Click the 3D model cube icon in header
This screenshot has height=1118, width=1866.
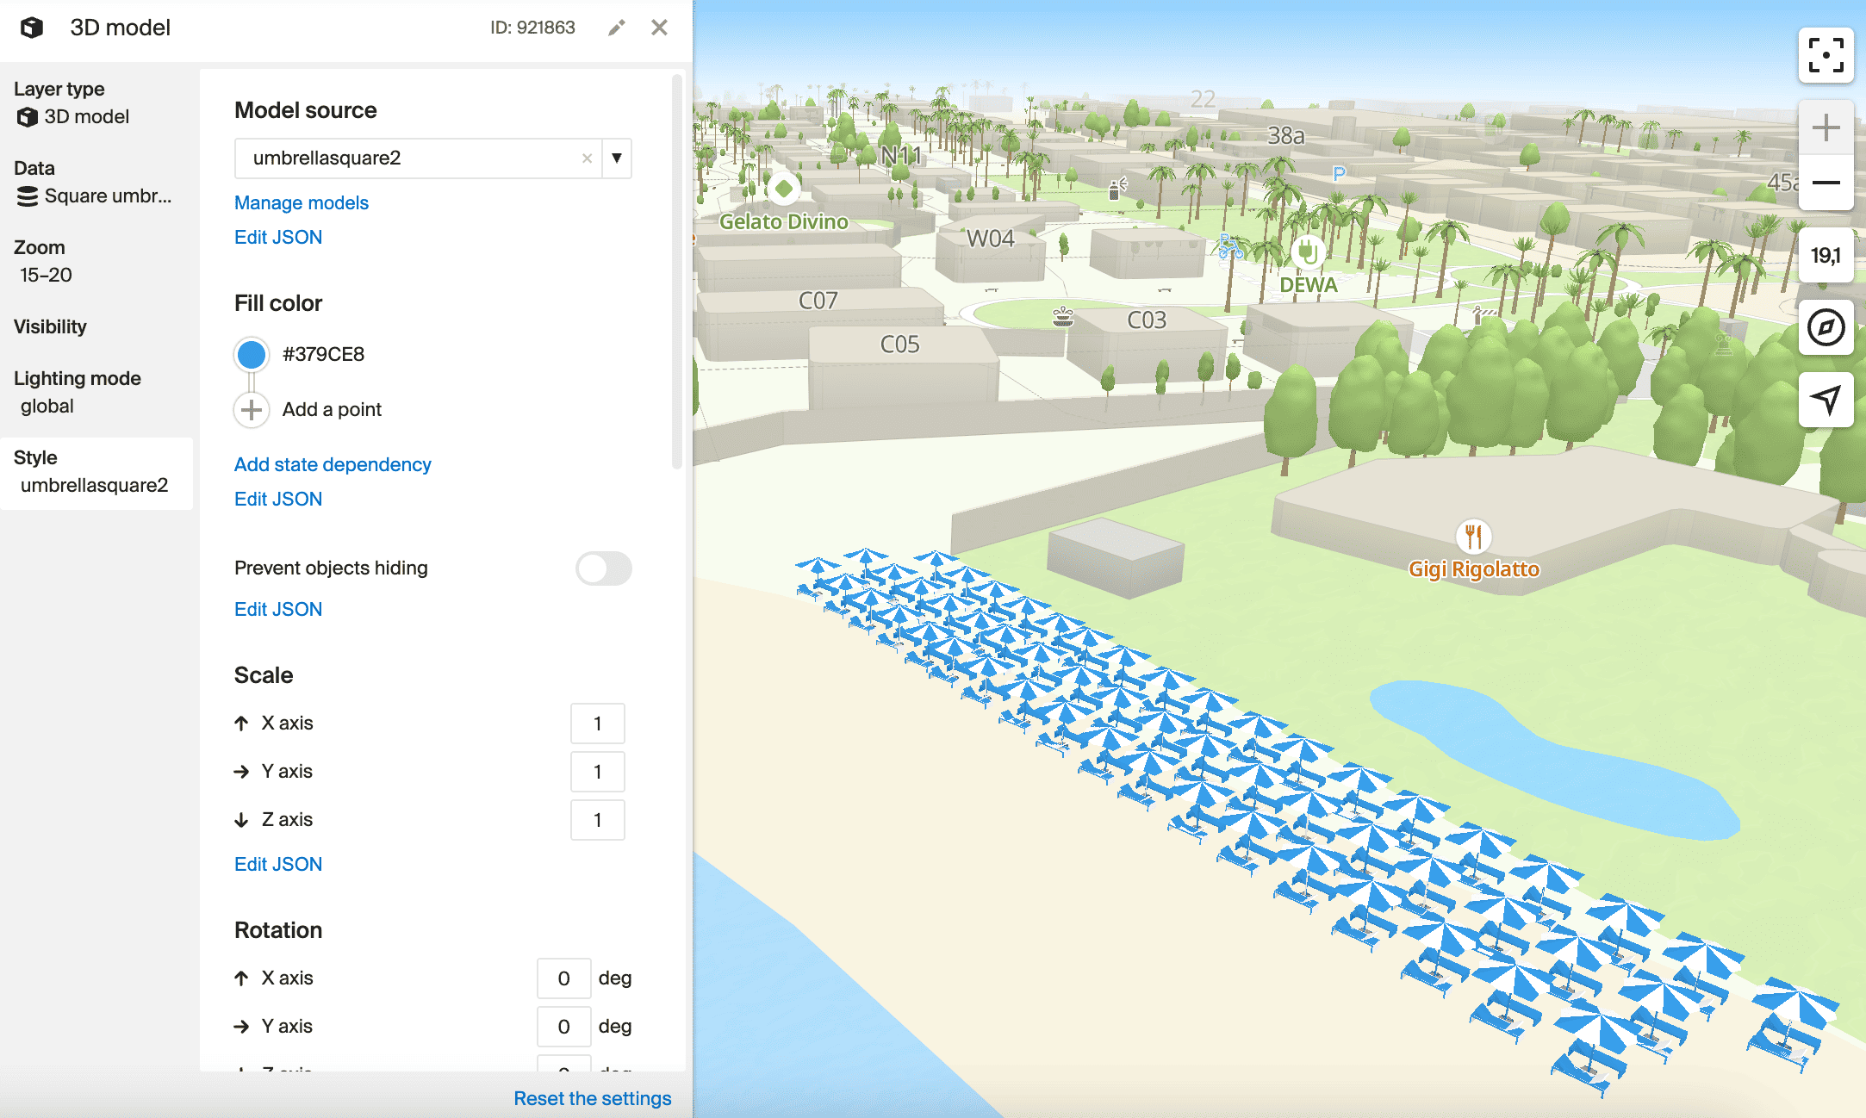pos(32,27)
